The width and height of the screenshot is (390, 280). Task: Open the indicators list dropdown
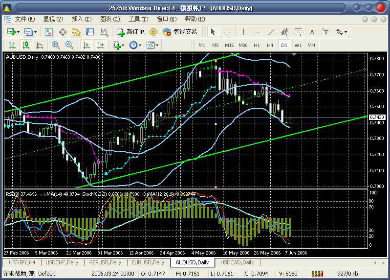[x=118, y=45]
